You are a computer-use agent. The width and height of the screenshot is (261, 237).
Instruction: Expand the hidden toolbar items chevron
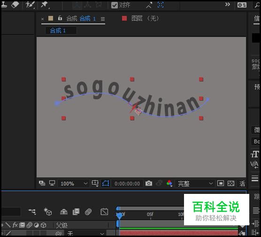point(228,5)
